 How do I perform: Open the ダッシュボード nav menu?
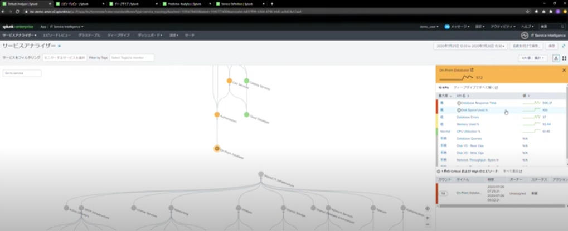(x=151, y=36)
